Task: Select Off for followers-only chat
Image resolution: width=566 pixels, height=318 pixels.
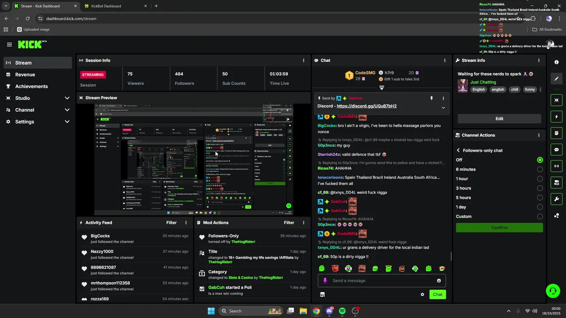Action: pos(540,160)
